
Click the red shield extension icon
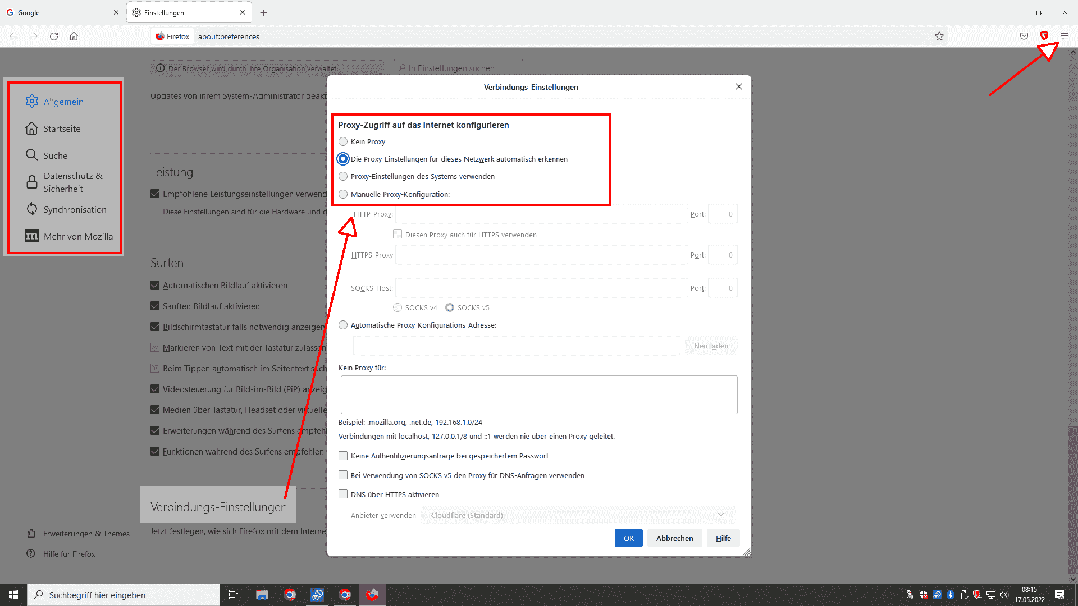[1044, 36]
